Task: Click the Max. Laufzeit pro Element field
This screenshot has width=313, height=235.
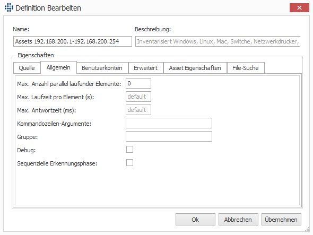Action: click(x=138, y=97)
